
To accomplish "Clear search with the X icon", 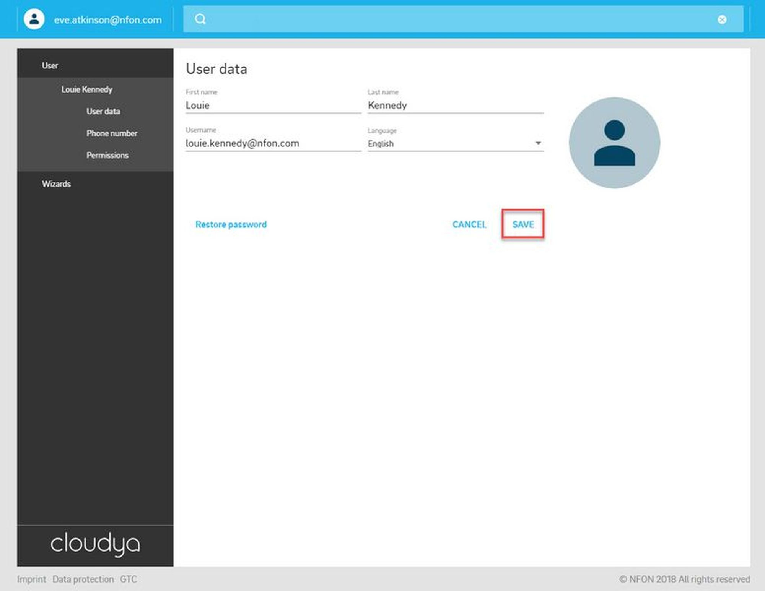I will 722,19.
